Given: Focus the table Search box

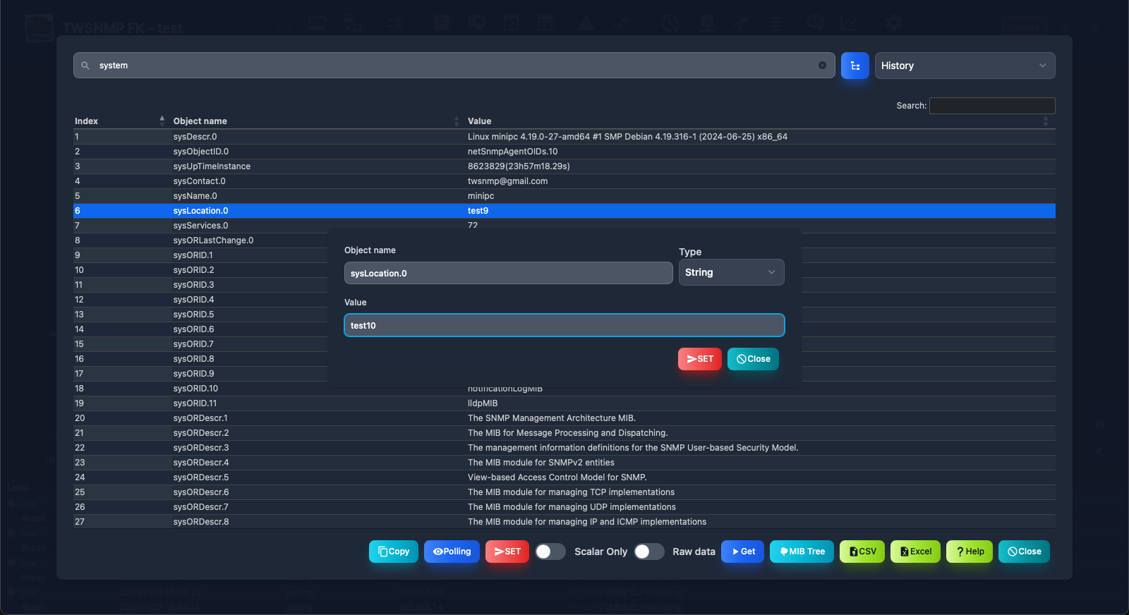Looking at the screenshot, I should (x=991, y=106).
